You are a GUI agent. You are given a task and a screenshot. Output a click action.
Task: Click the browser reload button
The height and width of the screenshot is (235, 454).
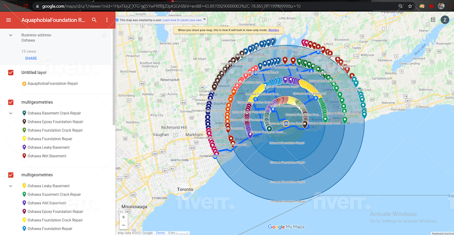tap(25, 6)
